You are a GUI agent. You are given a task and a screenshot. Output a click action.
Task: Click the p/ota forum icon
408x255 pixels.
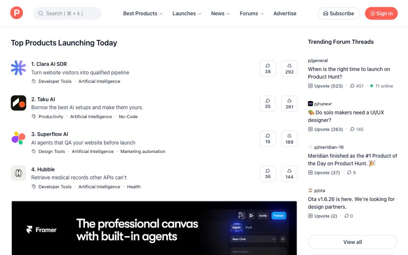(310, 190)
